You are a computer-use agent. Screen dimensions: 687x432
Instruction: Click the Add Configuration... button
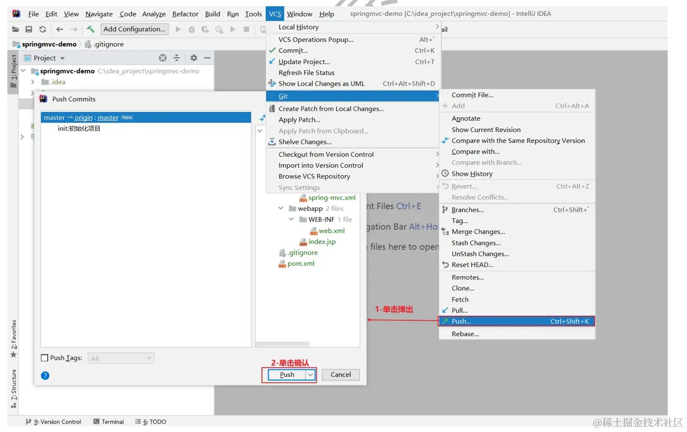tap(135, 29)
